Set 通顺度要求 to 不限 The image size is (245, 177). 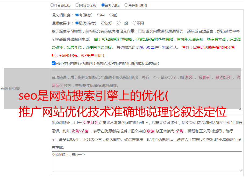pyautogui.click(x=134, y=23)
